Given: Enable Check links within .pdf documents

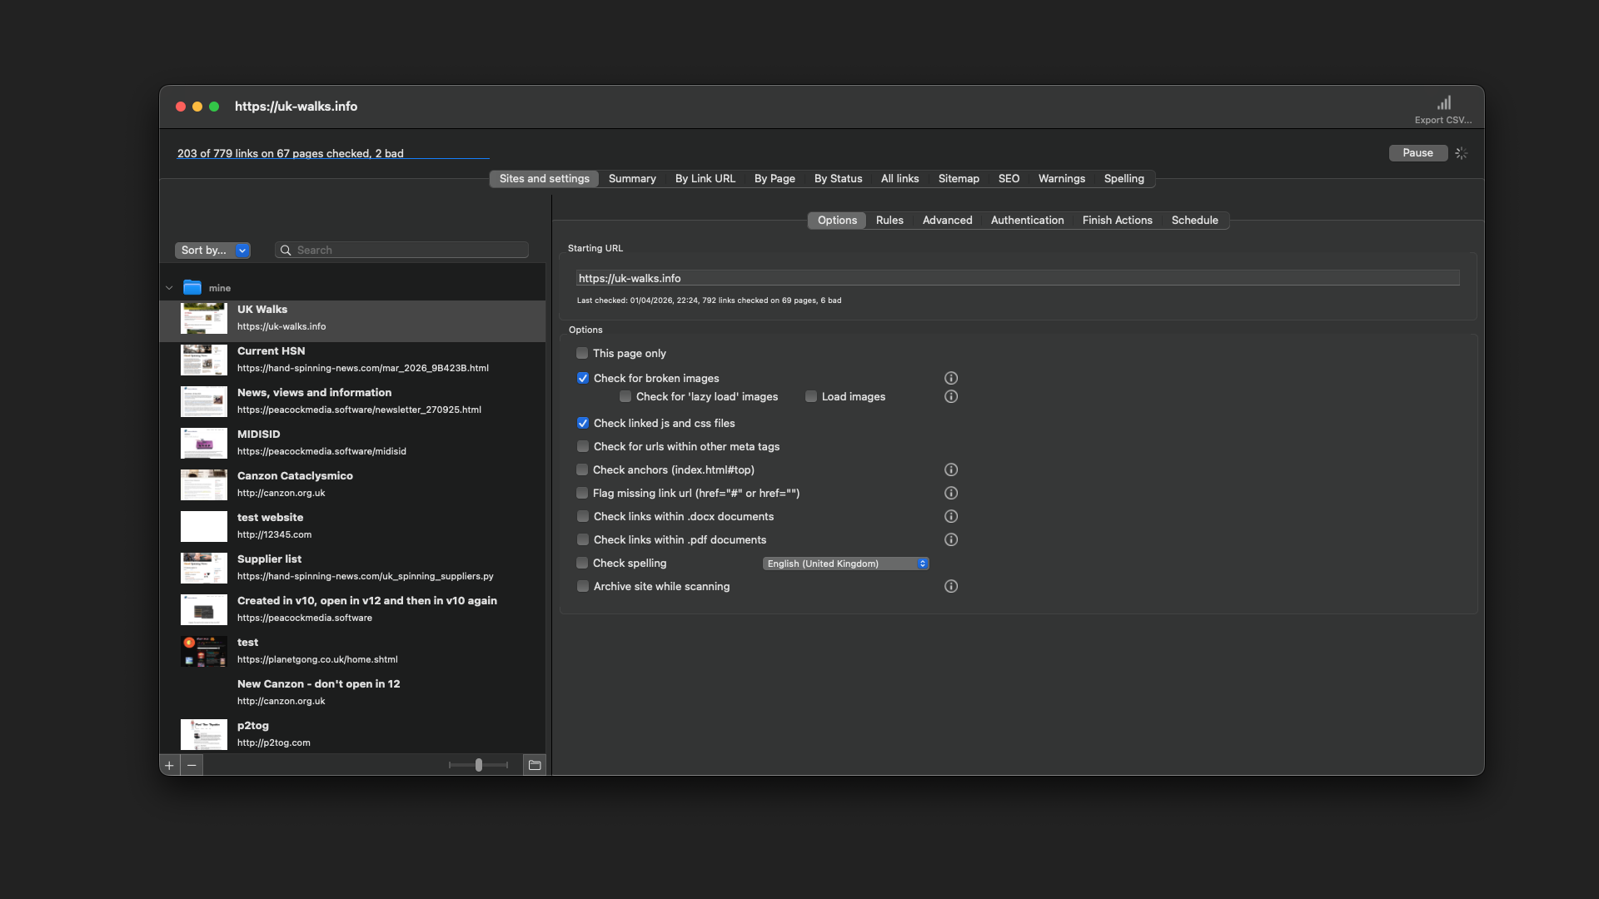Looking at the screenshot, I should 583,539.
